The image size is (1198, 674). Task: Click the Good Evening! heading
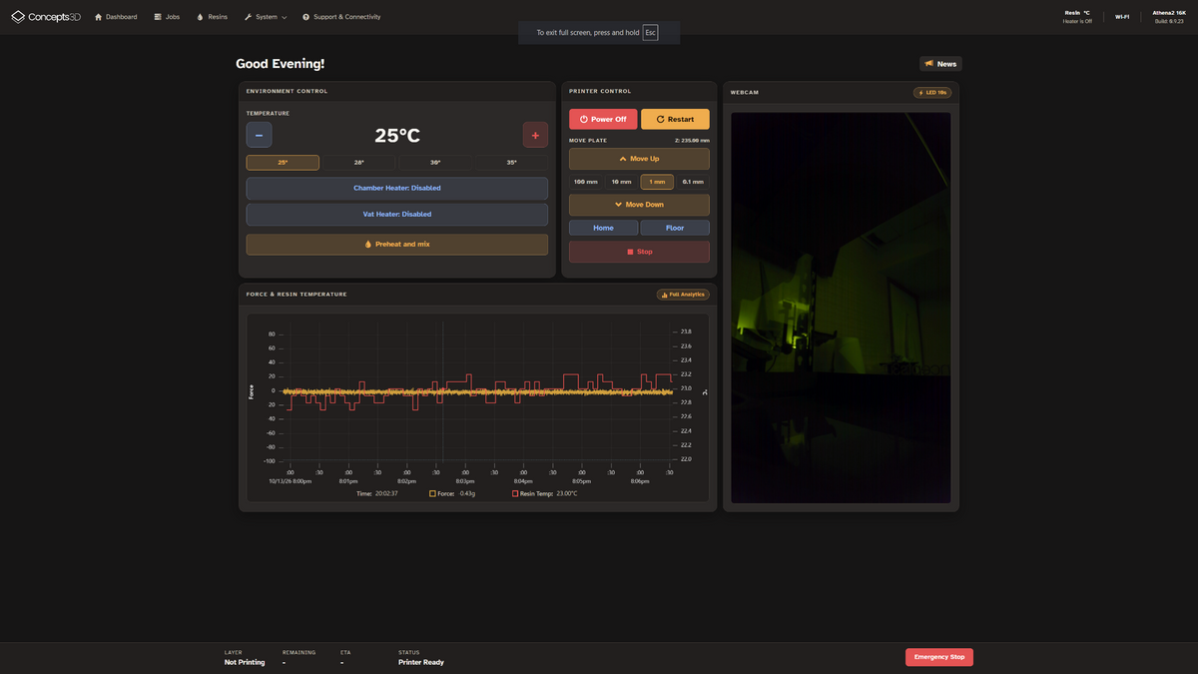280,64
